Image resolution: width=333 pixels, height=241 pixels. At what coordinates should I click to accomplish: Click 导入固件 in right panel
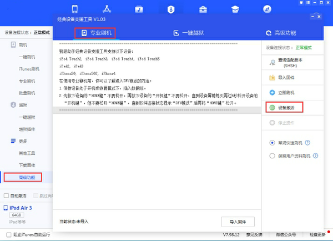(292, 78)
